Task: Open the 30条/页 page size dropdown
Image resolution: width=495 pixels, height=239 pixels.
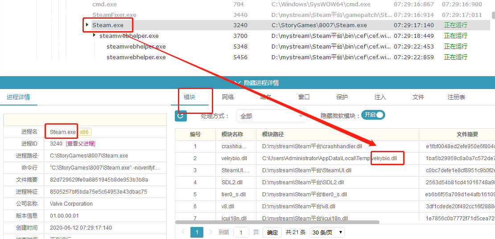Action: (x=328, y=232)
